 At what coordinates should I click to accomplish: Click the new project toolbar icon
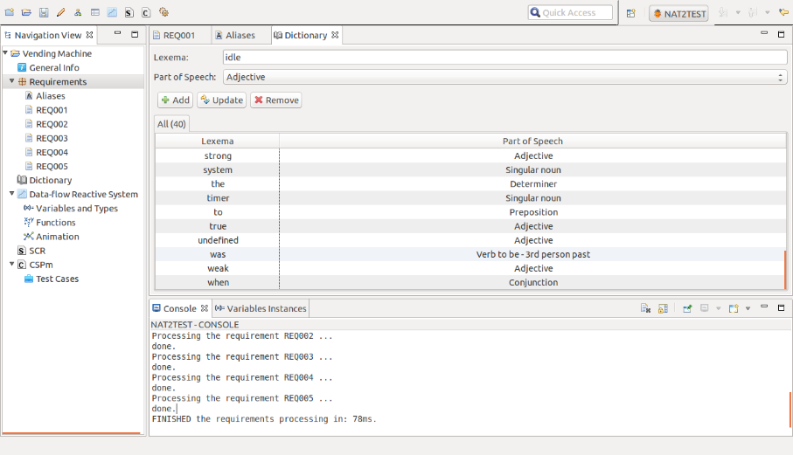point(9,12)
